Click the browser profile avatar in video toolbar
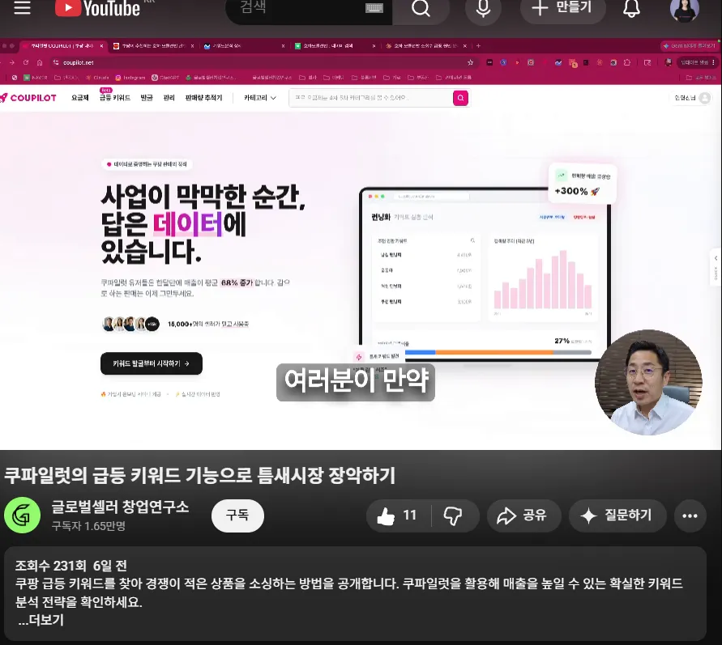This screenshot has width=722, height=645. tap(669, 62)
